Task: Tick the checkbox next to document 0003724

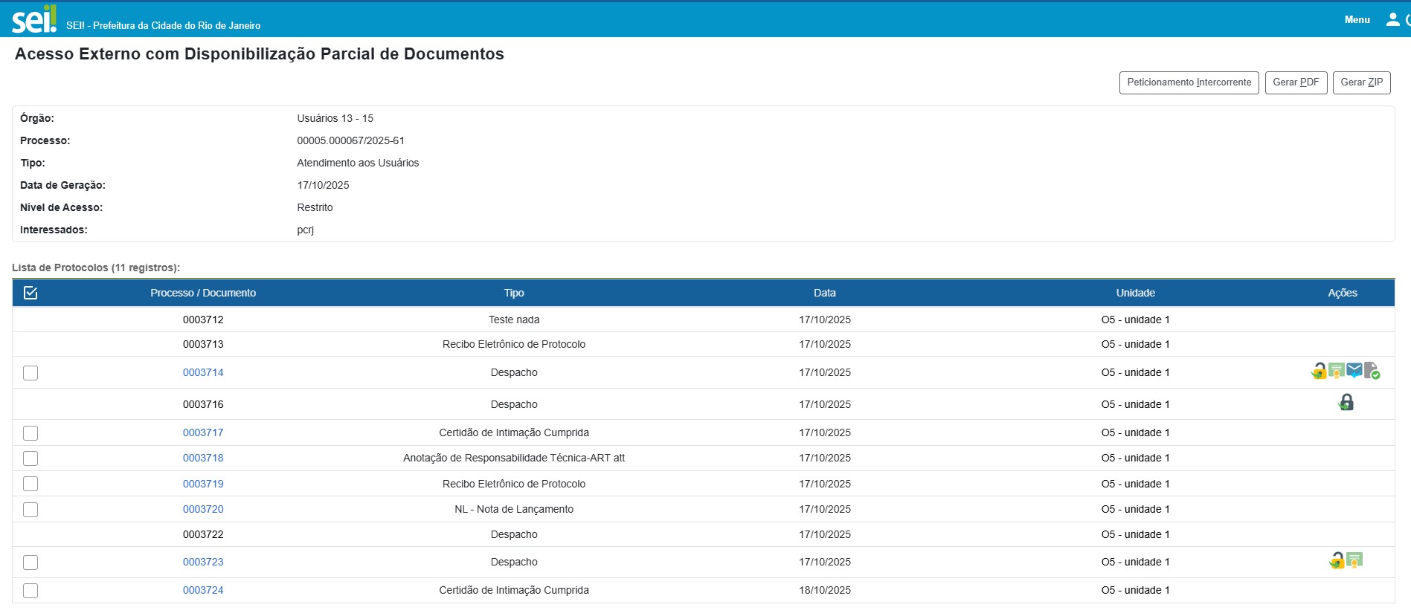Action: pos(30,591)
